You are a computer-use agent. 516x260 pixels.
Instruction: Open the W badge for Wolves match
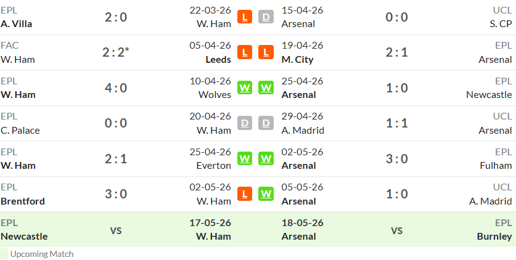tap(245, 87)
